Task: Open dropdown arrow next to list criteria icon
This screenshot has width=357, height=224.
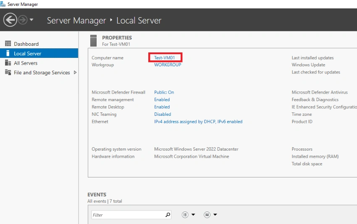Action: (x=193, y=214)
